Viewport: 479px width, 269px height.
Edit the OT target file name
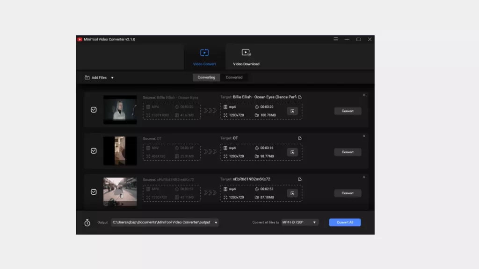pyautogui.click(x=300, y=138)
